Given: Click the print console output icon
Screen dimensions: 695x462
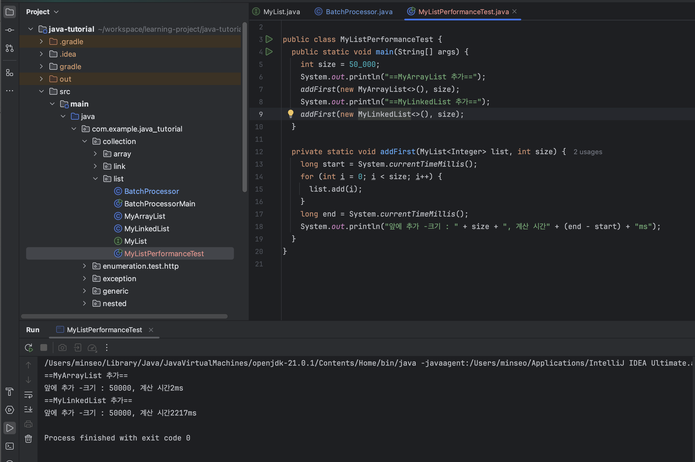Looking at the screenshot, I should click(x=28, y=424).
